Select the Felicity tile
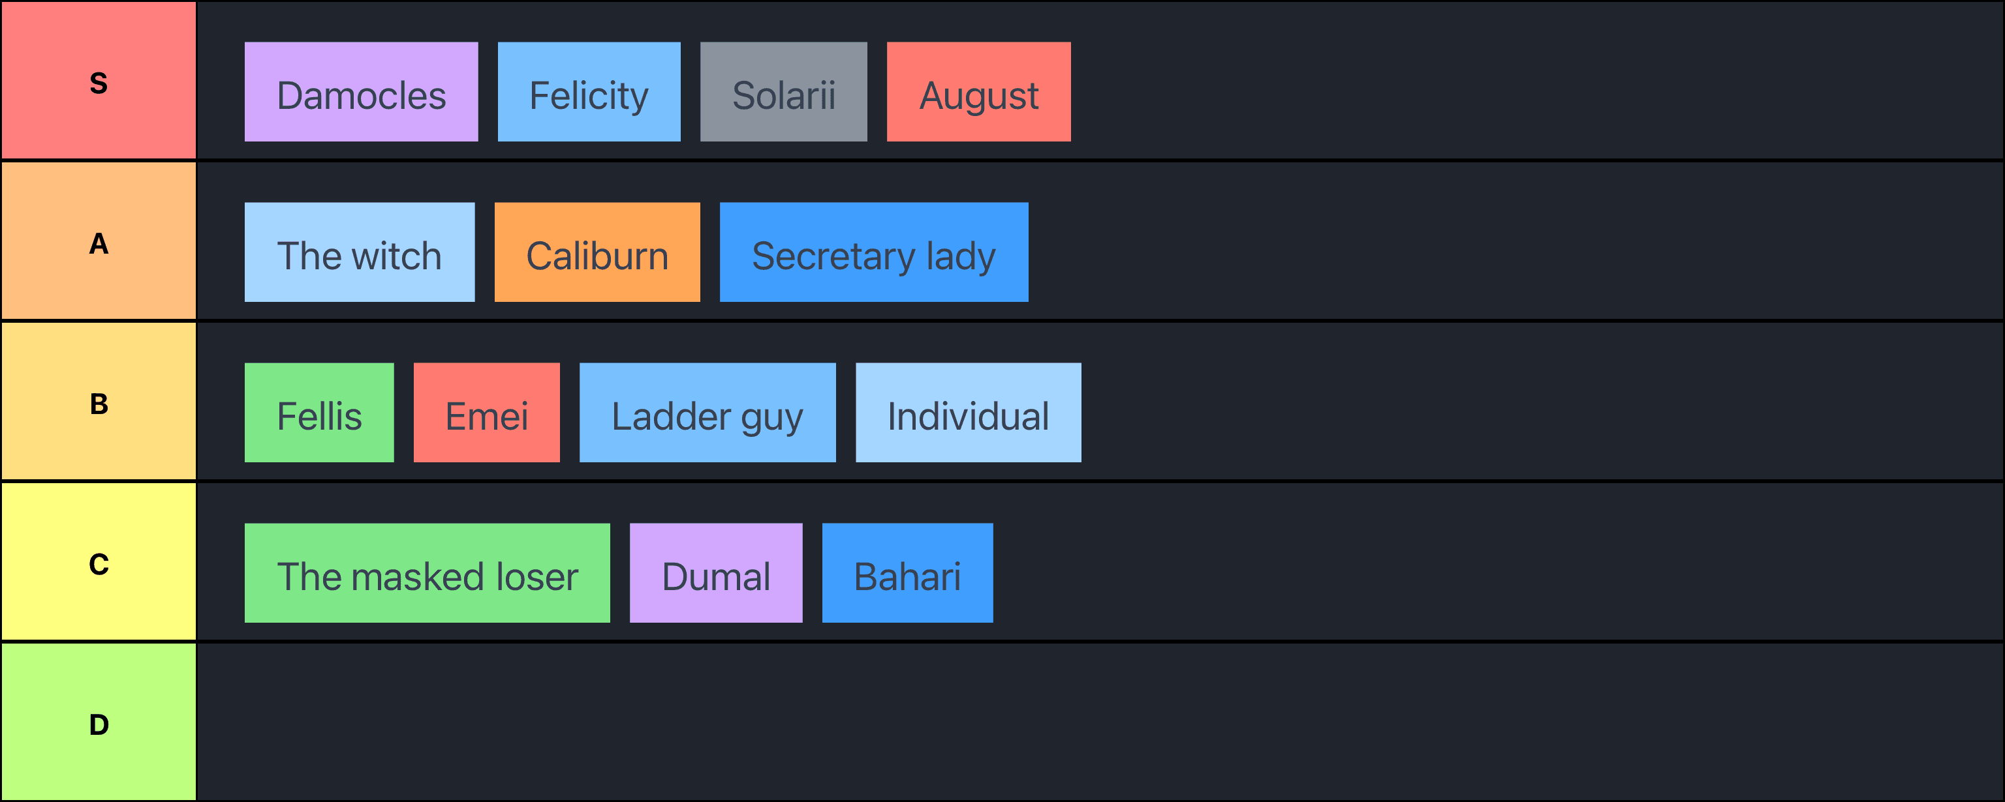This screenshot has width=2005, height=802. (589, 92)
